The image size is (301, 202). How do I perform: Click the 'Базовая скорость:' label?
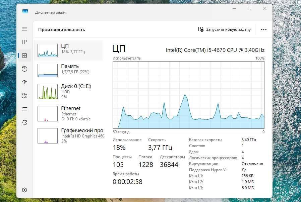coord(205,140)
